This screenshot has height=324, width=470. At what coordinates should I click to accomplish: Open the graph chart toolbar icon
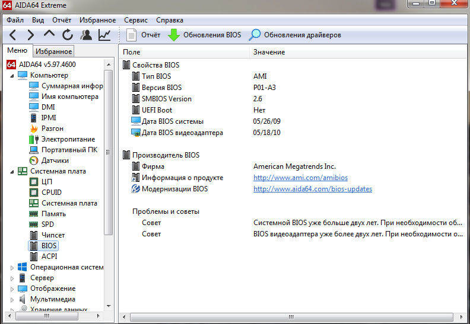coord(104,35)
